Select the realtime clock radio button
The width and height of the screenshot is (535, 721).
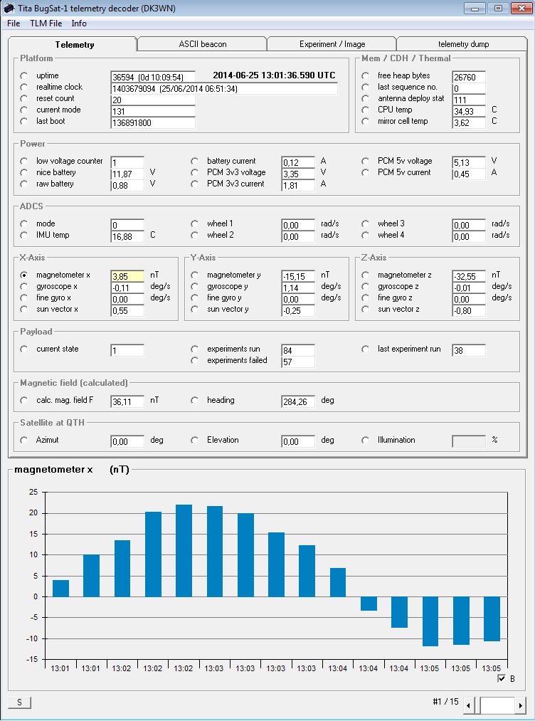click(24, 88)
